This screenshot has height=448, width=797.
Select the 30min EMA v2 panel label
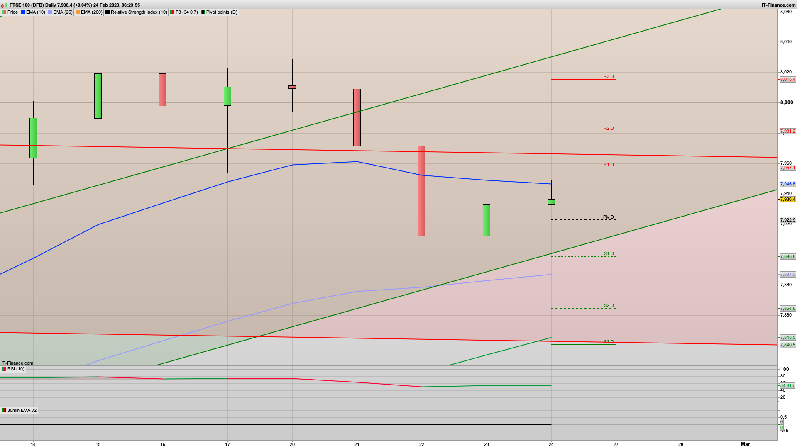point(22,411)
